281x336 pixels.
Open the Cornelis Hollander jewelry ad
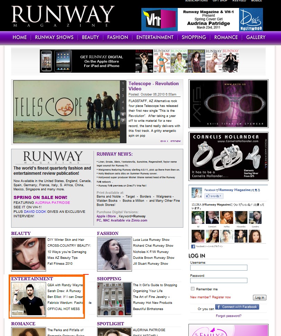228,156
